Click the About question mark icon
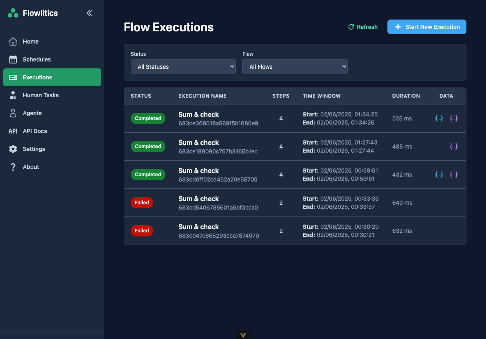This screenshot has height=339, width=486. tap(13, 167)
